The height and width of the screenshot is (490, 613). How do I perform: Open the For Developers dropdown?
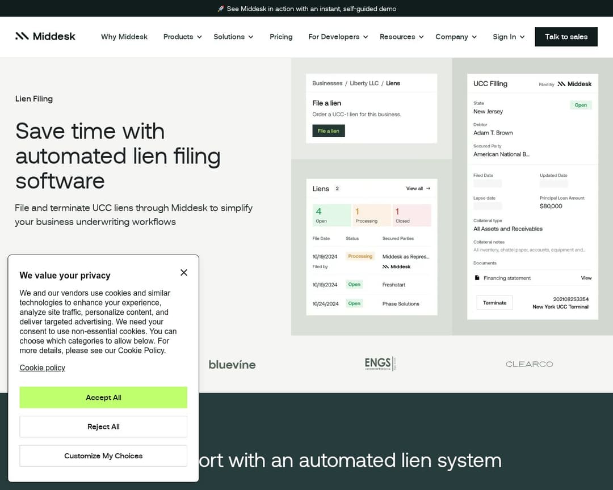(x=338, y=37)
